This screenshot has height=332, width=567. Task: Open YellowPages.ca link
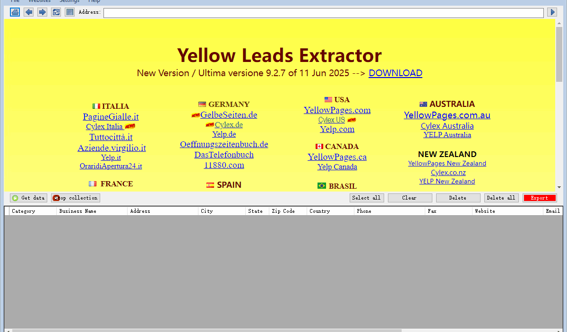pos(337,157)
